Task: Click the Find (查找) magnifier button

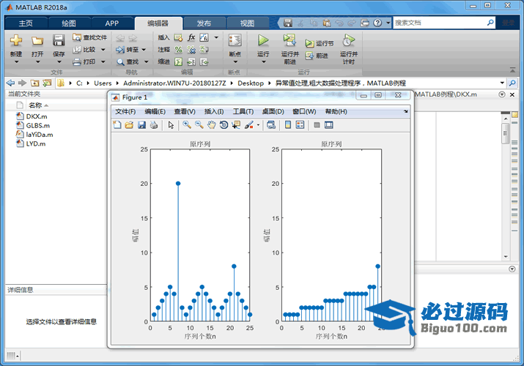Action: pyautogui.click(x=128, y=61)
